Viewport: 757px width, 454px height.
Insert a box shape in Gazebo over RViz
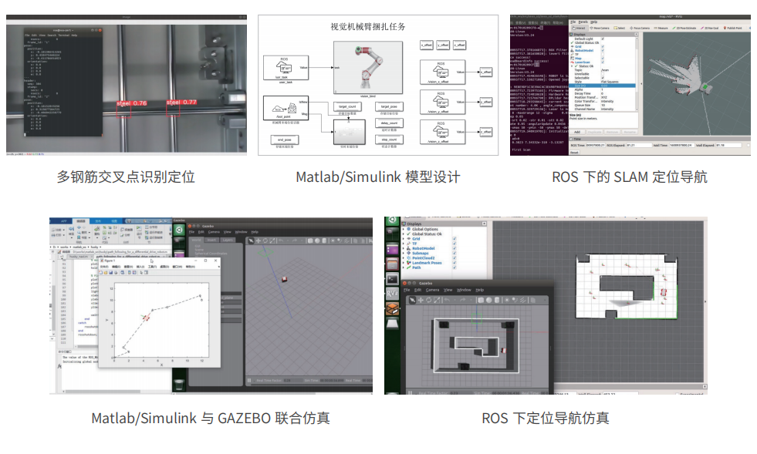481,300
